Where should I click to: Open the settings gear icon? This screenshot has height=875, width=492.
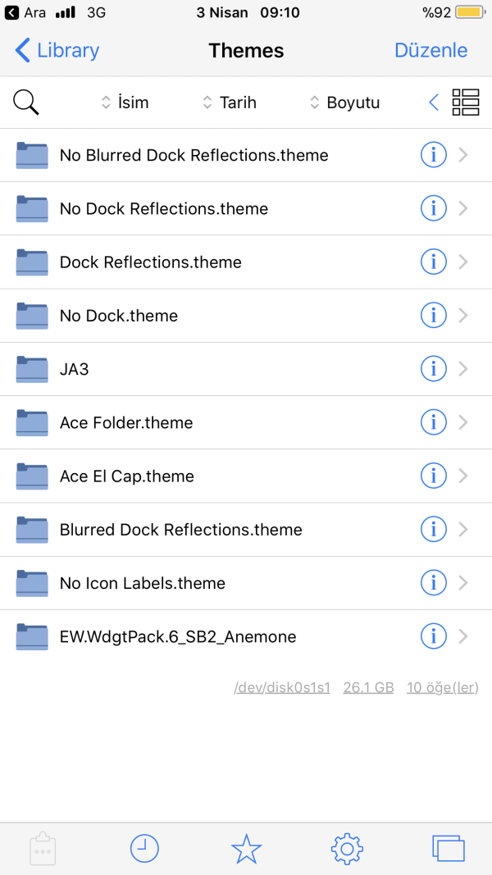(347, 849)
